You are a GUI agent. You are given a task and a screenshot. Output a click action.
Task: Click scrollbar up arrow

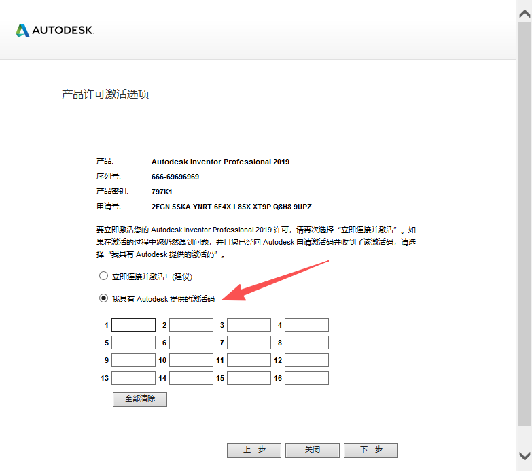tap(525, 14)
